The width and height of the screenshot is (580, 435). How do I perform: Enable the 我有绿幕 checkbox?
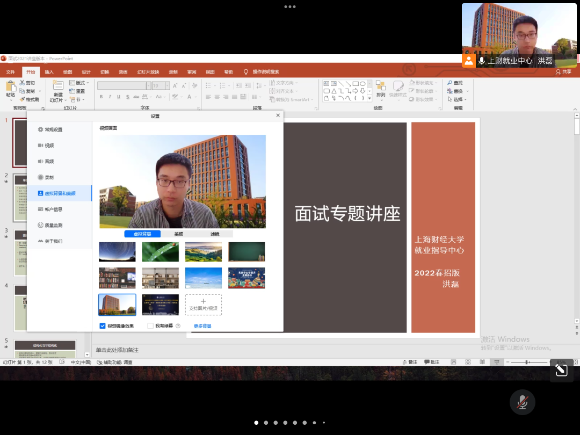click(150, 326)
